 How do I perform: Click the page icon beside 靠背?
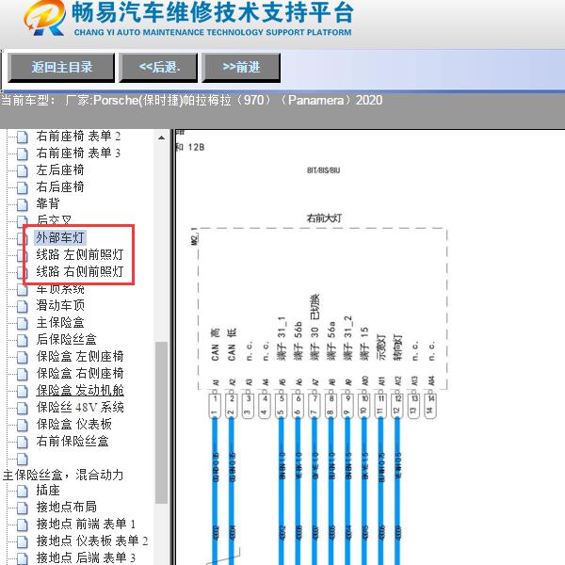tap(23, 204)
